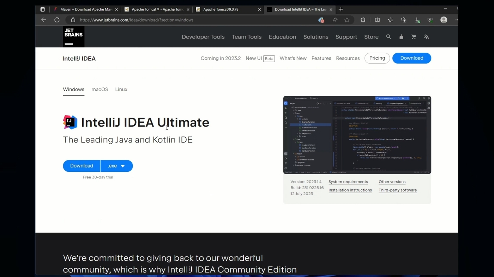Click the IDE screenshot preview image

click(x=357, y=135)
